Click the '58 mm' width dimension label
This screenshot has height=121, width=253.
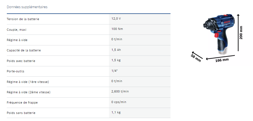click(x=196, y=58)
